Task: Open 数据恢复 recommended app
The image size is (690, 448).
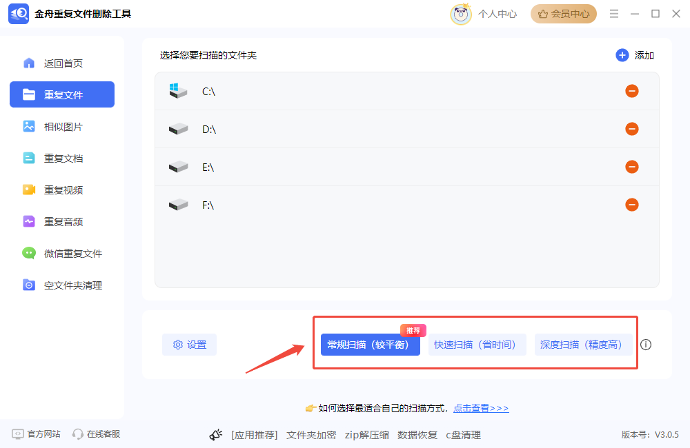Action: coord(417,435)
